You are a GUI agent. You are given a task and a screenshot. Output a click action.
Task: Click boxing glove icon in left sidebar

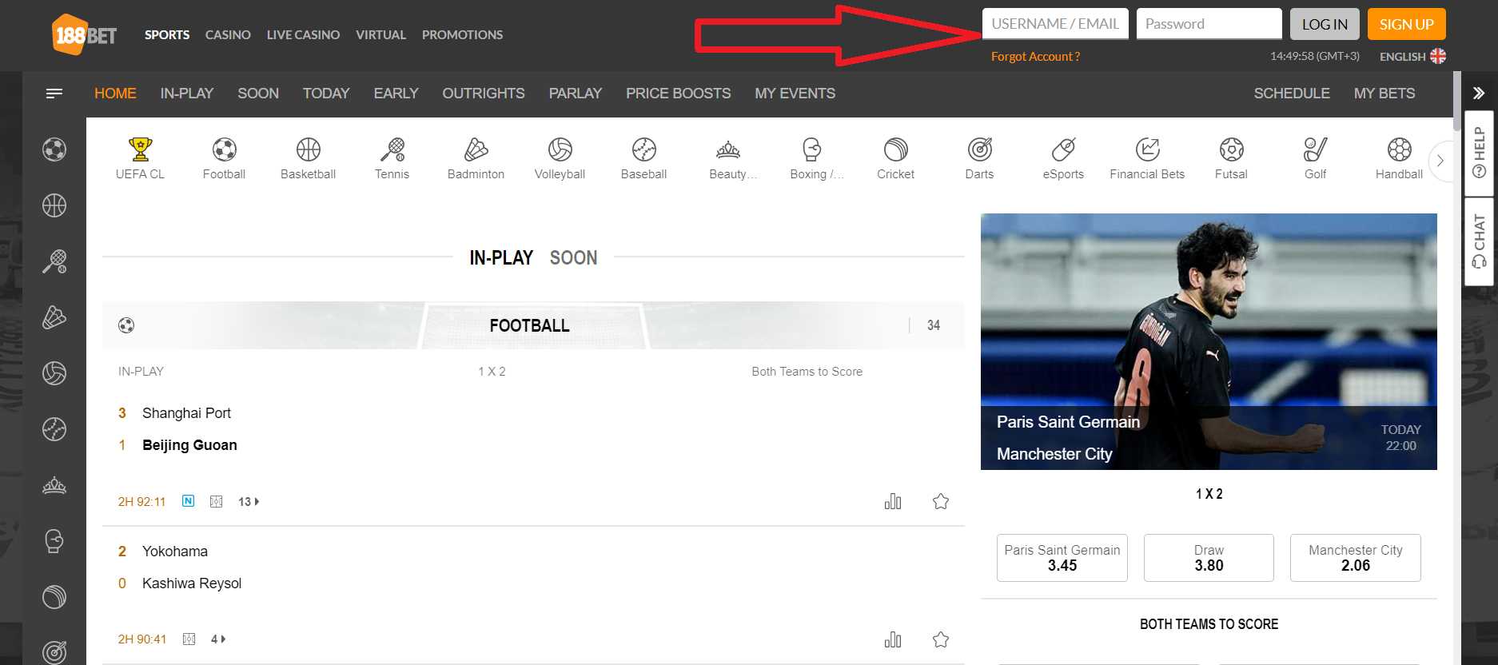pos(54,541)
